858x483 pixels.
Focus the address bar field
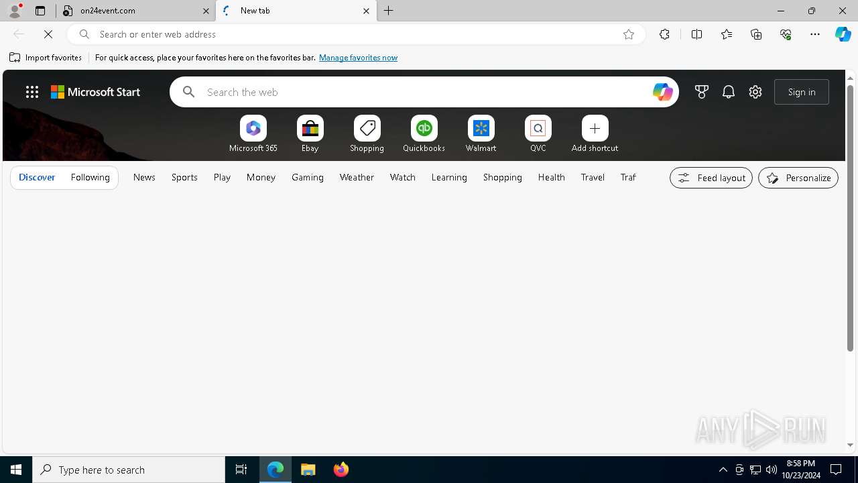[x=355, y=34]
